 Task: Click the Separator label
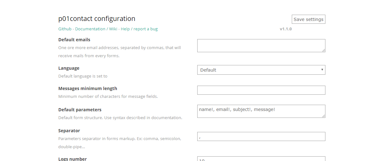pos(69,131)
